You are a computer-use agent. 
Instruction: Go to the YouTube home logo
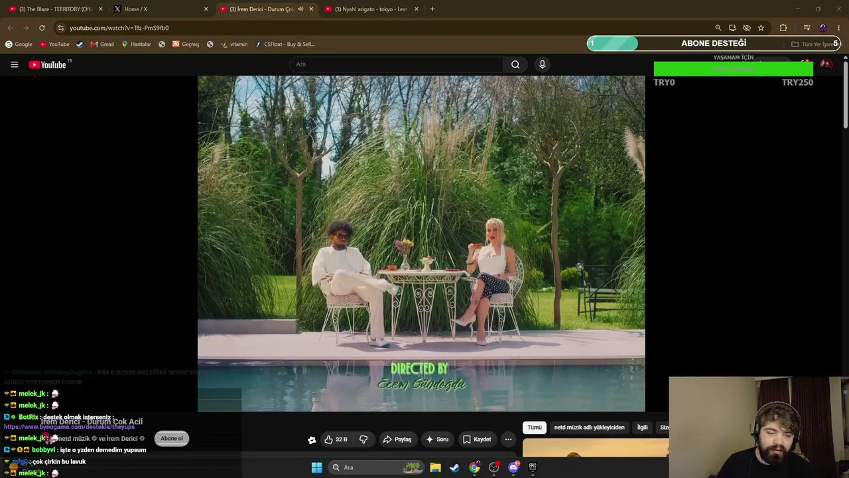coord(48,64)
